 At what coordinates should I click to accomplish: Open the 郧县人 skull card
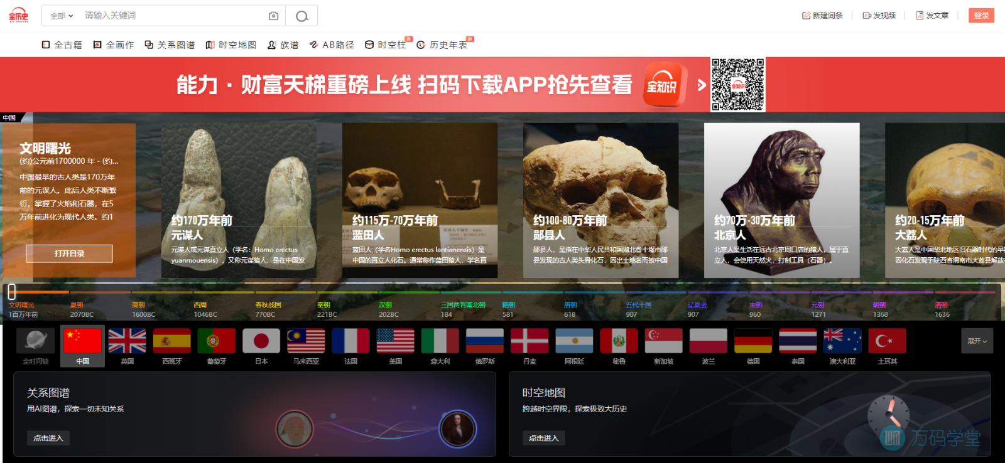click(x=600, y=200)
